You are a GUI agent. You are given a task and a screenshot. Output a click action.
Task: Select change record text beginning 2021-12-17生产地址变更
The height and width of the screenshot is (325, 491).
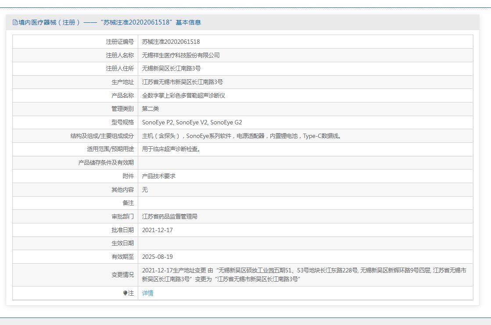pyautogui.click(x=304, y=275)
